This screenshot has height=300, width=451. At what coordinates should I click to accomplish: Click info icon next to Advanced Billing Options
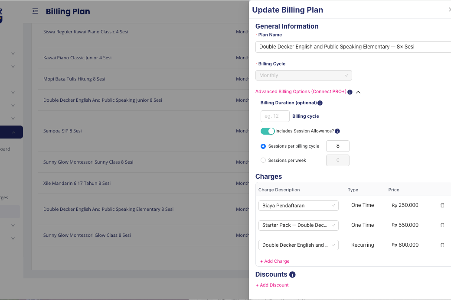click(350, 92)
